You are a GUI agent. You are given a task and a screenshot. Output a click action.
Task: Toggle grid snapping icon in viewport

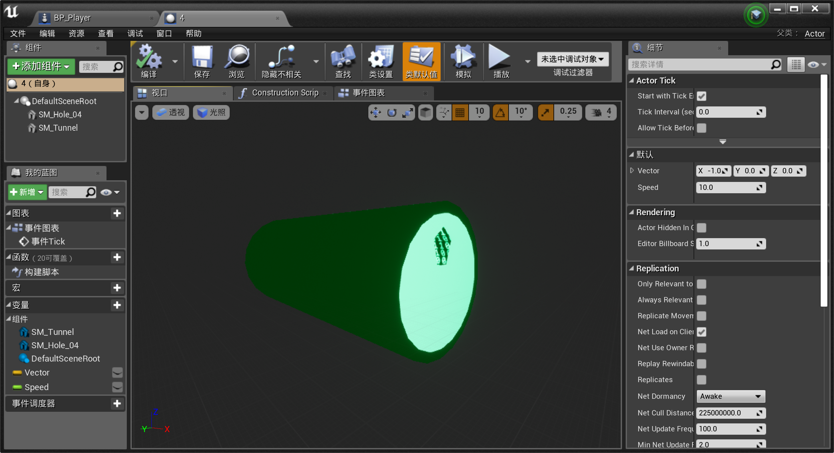pos(460,112)
